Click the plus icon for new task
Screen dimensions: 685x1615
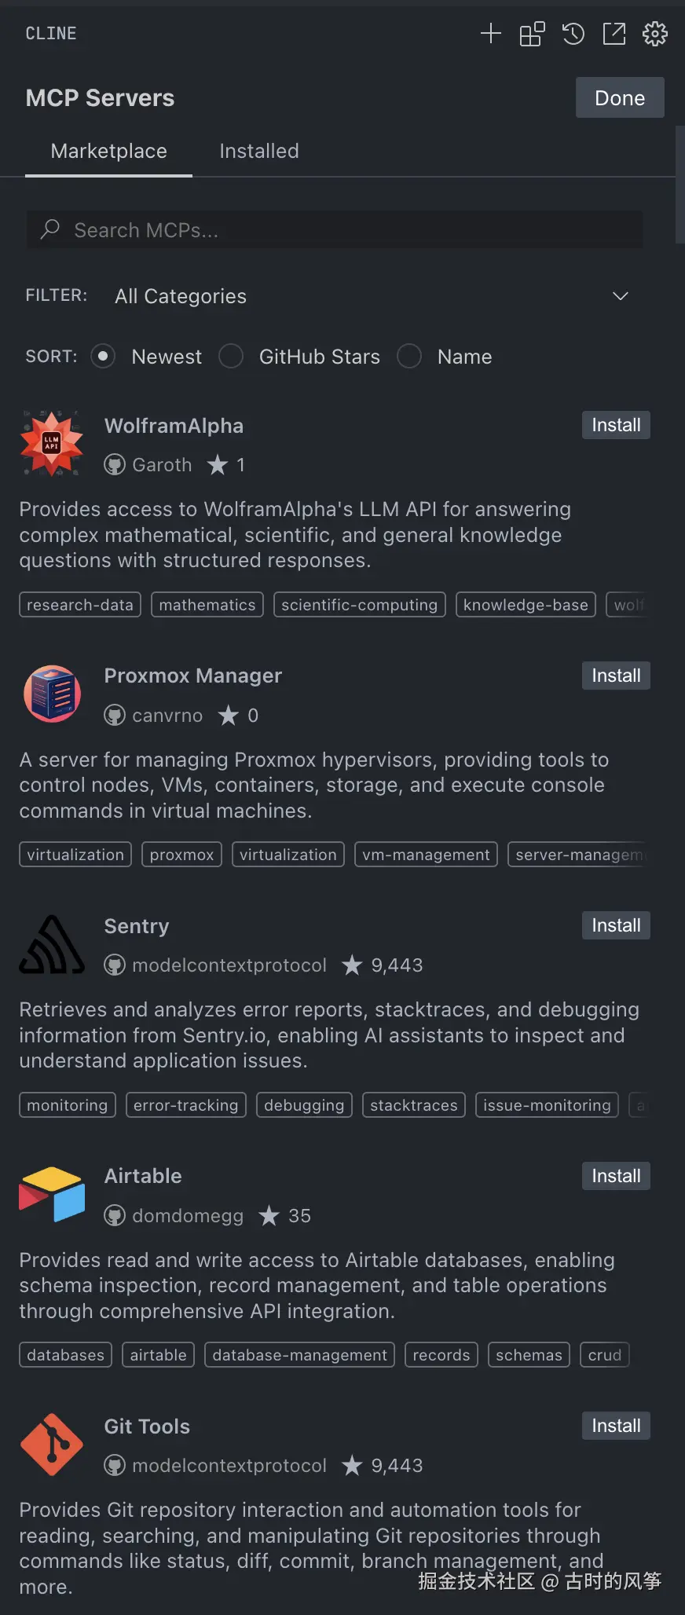tap(491, 33)
